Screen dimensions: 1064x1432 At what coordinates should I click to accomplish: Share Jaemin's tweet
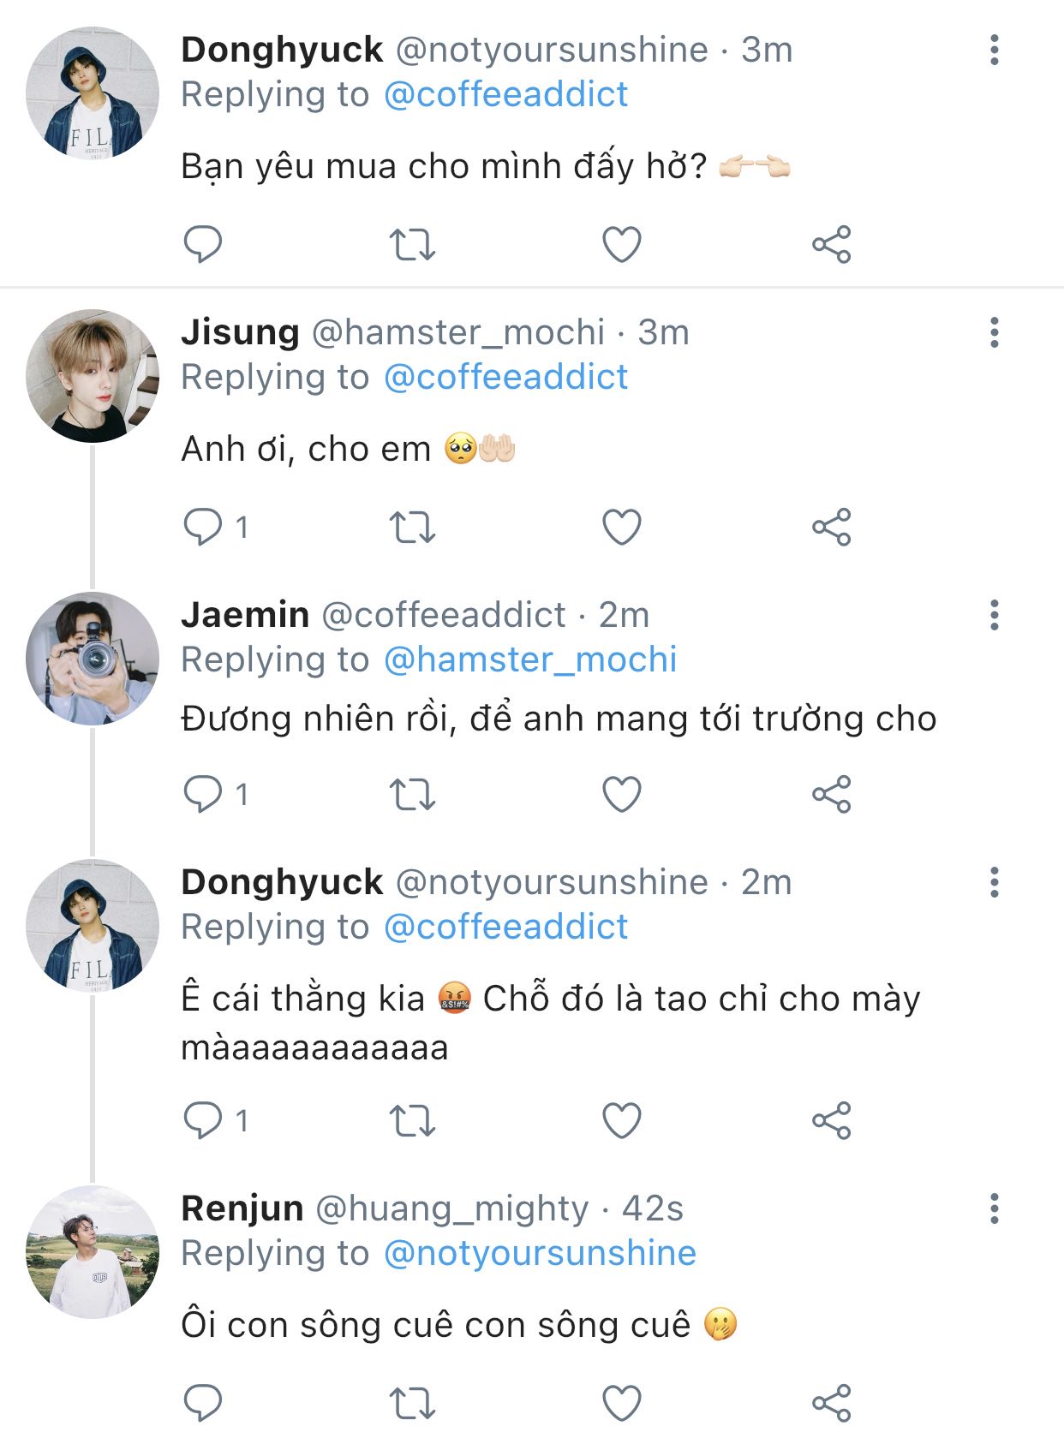831,795
